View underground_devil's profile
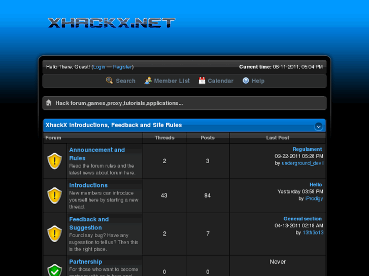The image size is (369, 276). tap(303, 163)
